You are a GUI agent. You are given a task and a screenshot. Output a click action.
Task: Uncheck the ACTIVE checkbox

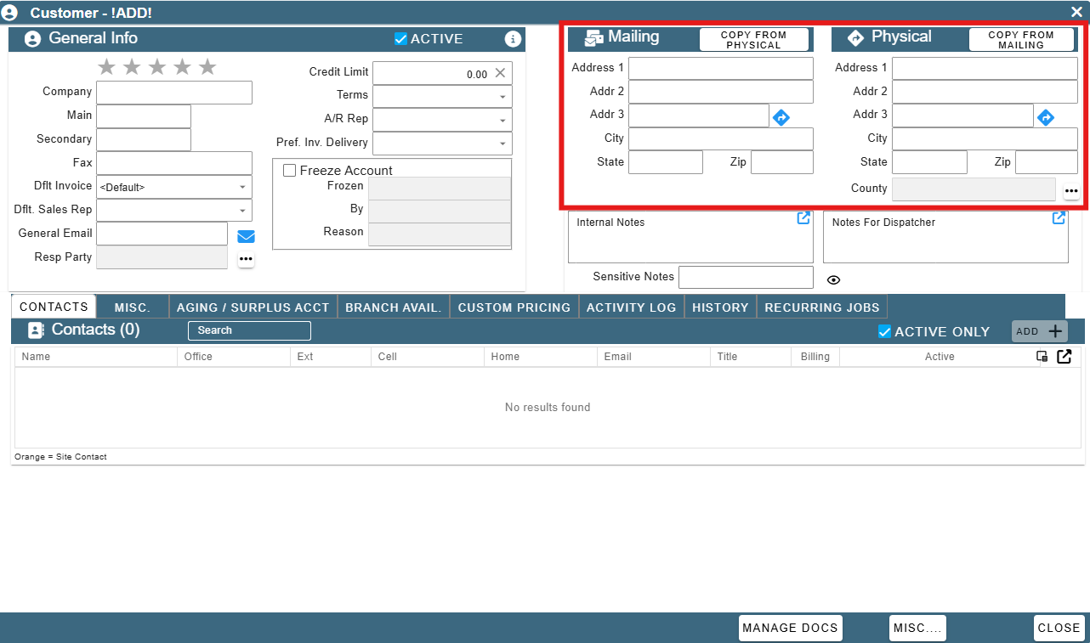point(400,39)
